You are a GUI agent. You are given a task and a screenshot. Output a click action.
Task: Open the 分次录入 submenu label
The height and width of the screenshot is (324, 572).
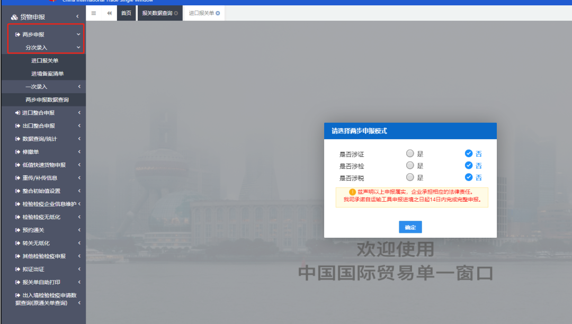(36, 48)
